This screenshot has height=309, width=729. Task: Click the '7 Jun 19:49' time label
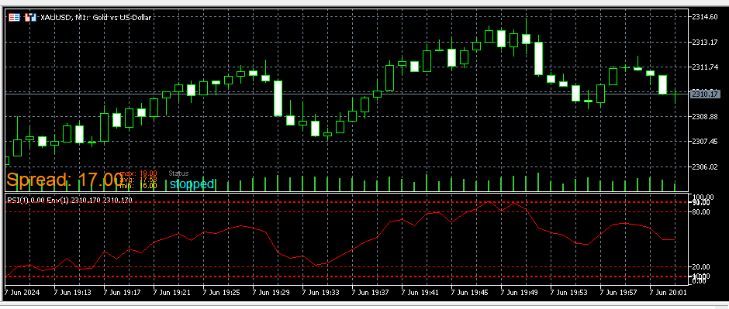tap(520, 293)
